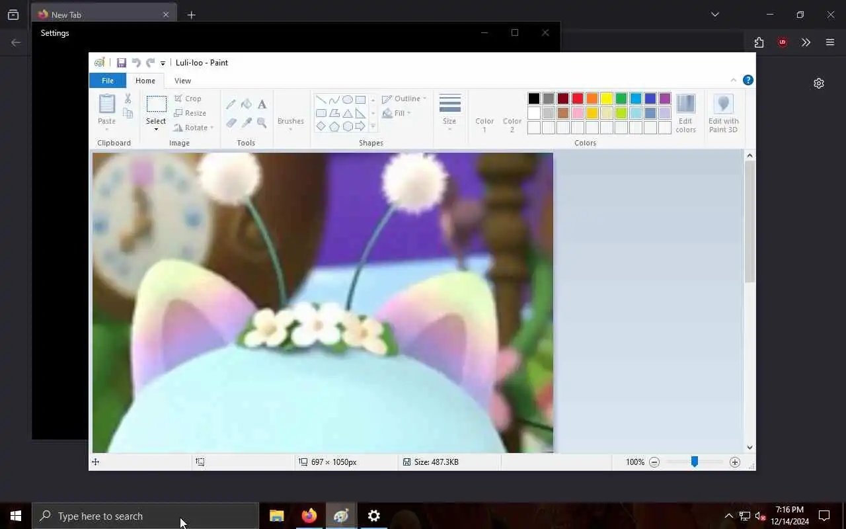The image size is (846, 529).
Task: Click the Edit with Paint 3D button
Action: [723, 113]
